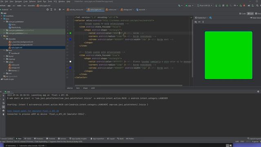Click the 'shape' breadcrumb below editor
Screen dimensions: 261x147
pyautogui.click(x=85, y=88)
